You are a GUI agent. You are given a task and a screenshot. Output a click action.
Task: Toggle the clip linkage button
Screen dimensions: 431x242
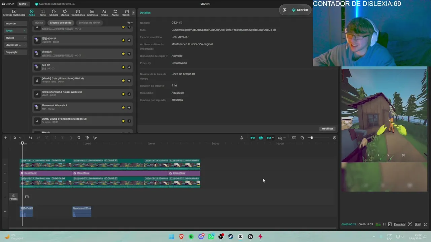pyautogui.click(x=269, y=138)
